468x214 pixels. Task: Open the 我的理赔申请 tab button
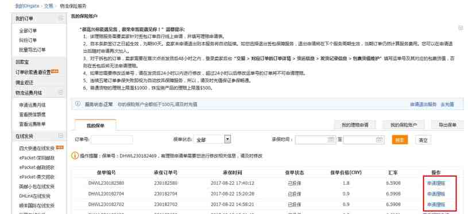click(x=354, y=125)
